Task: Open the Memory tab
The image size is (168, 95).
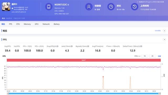Action: click(x=27, y=24)
